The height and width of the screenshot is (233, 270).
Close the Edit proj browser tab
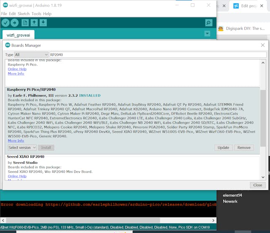click(262, 6)
